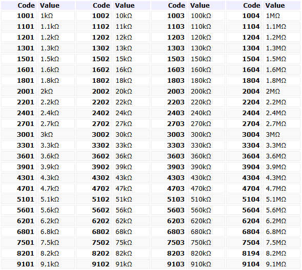Select the 150kΩ value
Viewport: 302px width, 270px height.
[207, 59]
